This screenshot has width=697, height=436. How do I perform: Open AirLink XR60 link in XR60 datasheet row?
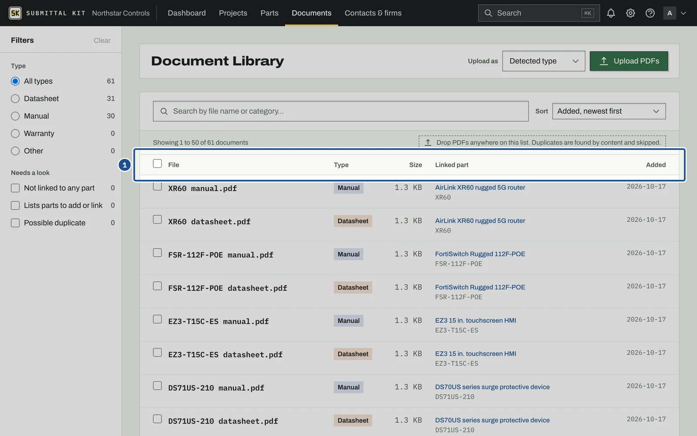[480, 221]
